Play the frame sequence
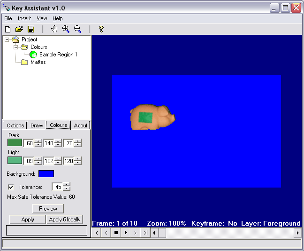 click(126, 233)
